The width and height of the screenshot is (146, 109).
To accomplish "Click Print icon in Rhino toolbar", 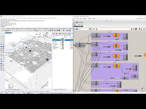I will tap(8, 30).
